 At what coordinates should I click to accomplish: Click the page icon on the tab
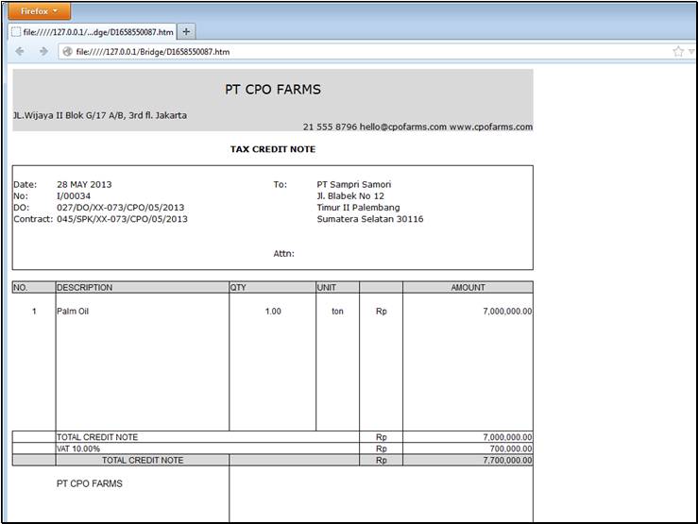coord(16,32)
